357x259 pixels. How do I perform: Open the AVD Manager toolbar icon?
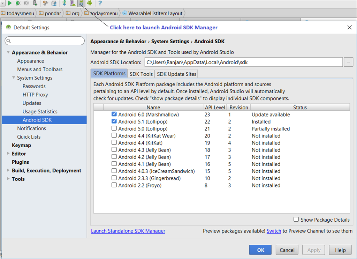click(x=73, y=3)
